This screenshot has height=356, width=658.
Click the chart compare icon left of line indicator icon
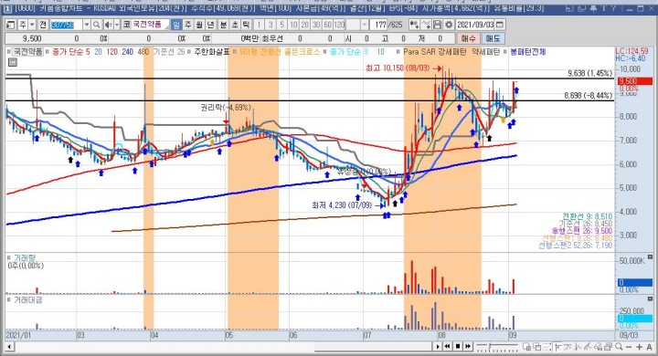click(x=414, y=25)
